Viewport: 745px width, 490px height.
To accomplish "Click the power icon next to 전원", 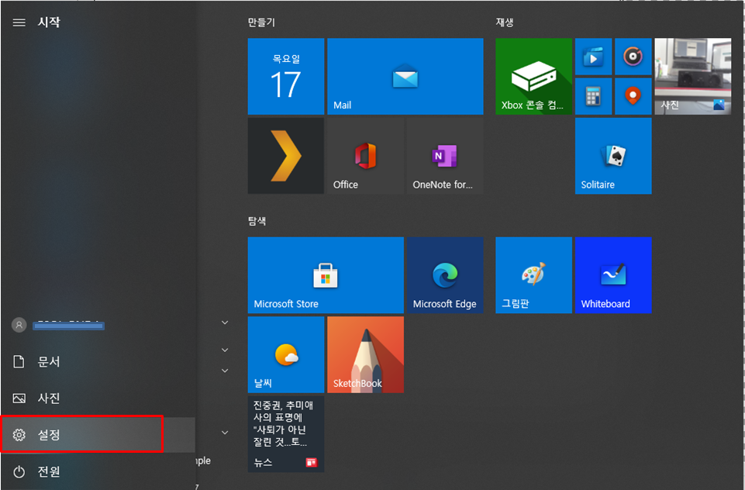I will click(19, 471).
